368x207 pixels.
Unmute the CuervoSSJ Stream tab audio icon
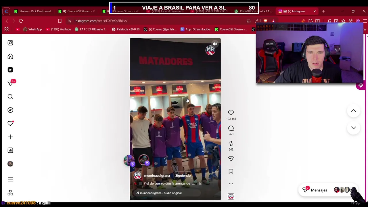click(x=65, y=11)
